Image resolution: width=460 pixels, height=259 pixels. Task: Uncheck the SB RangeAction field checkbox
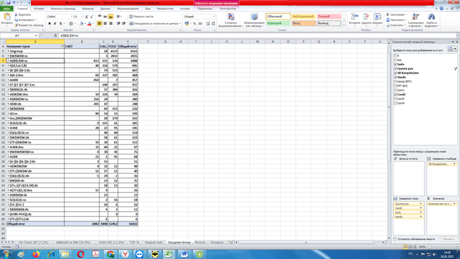coord(396,73)
